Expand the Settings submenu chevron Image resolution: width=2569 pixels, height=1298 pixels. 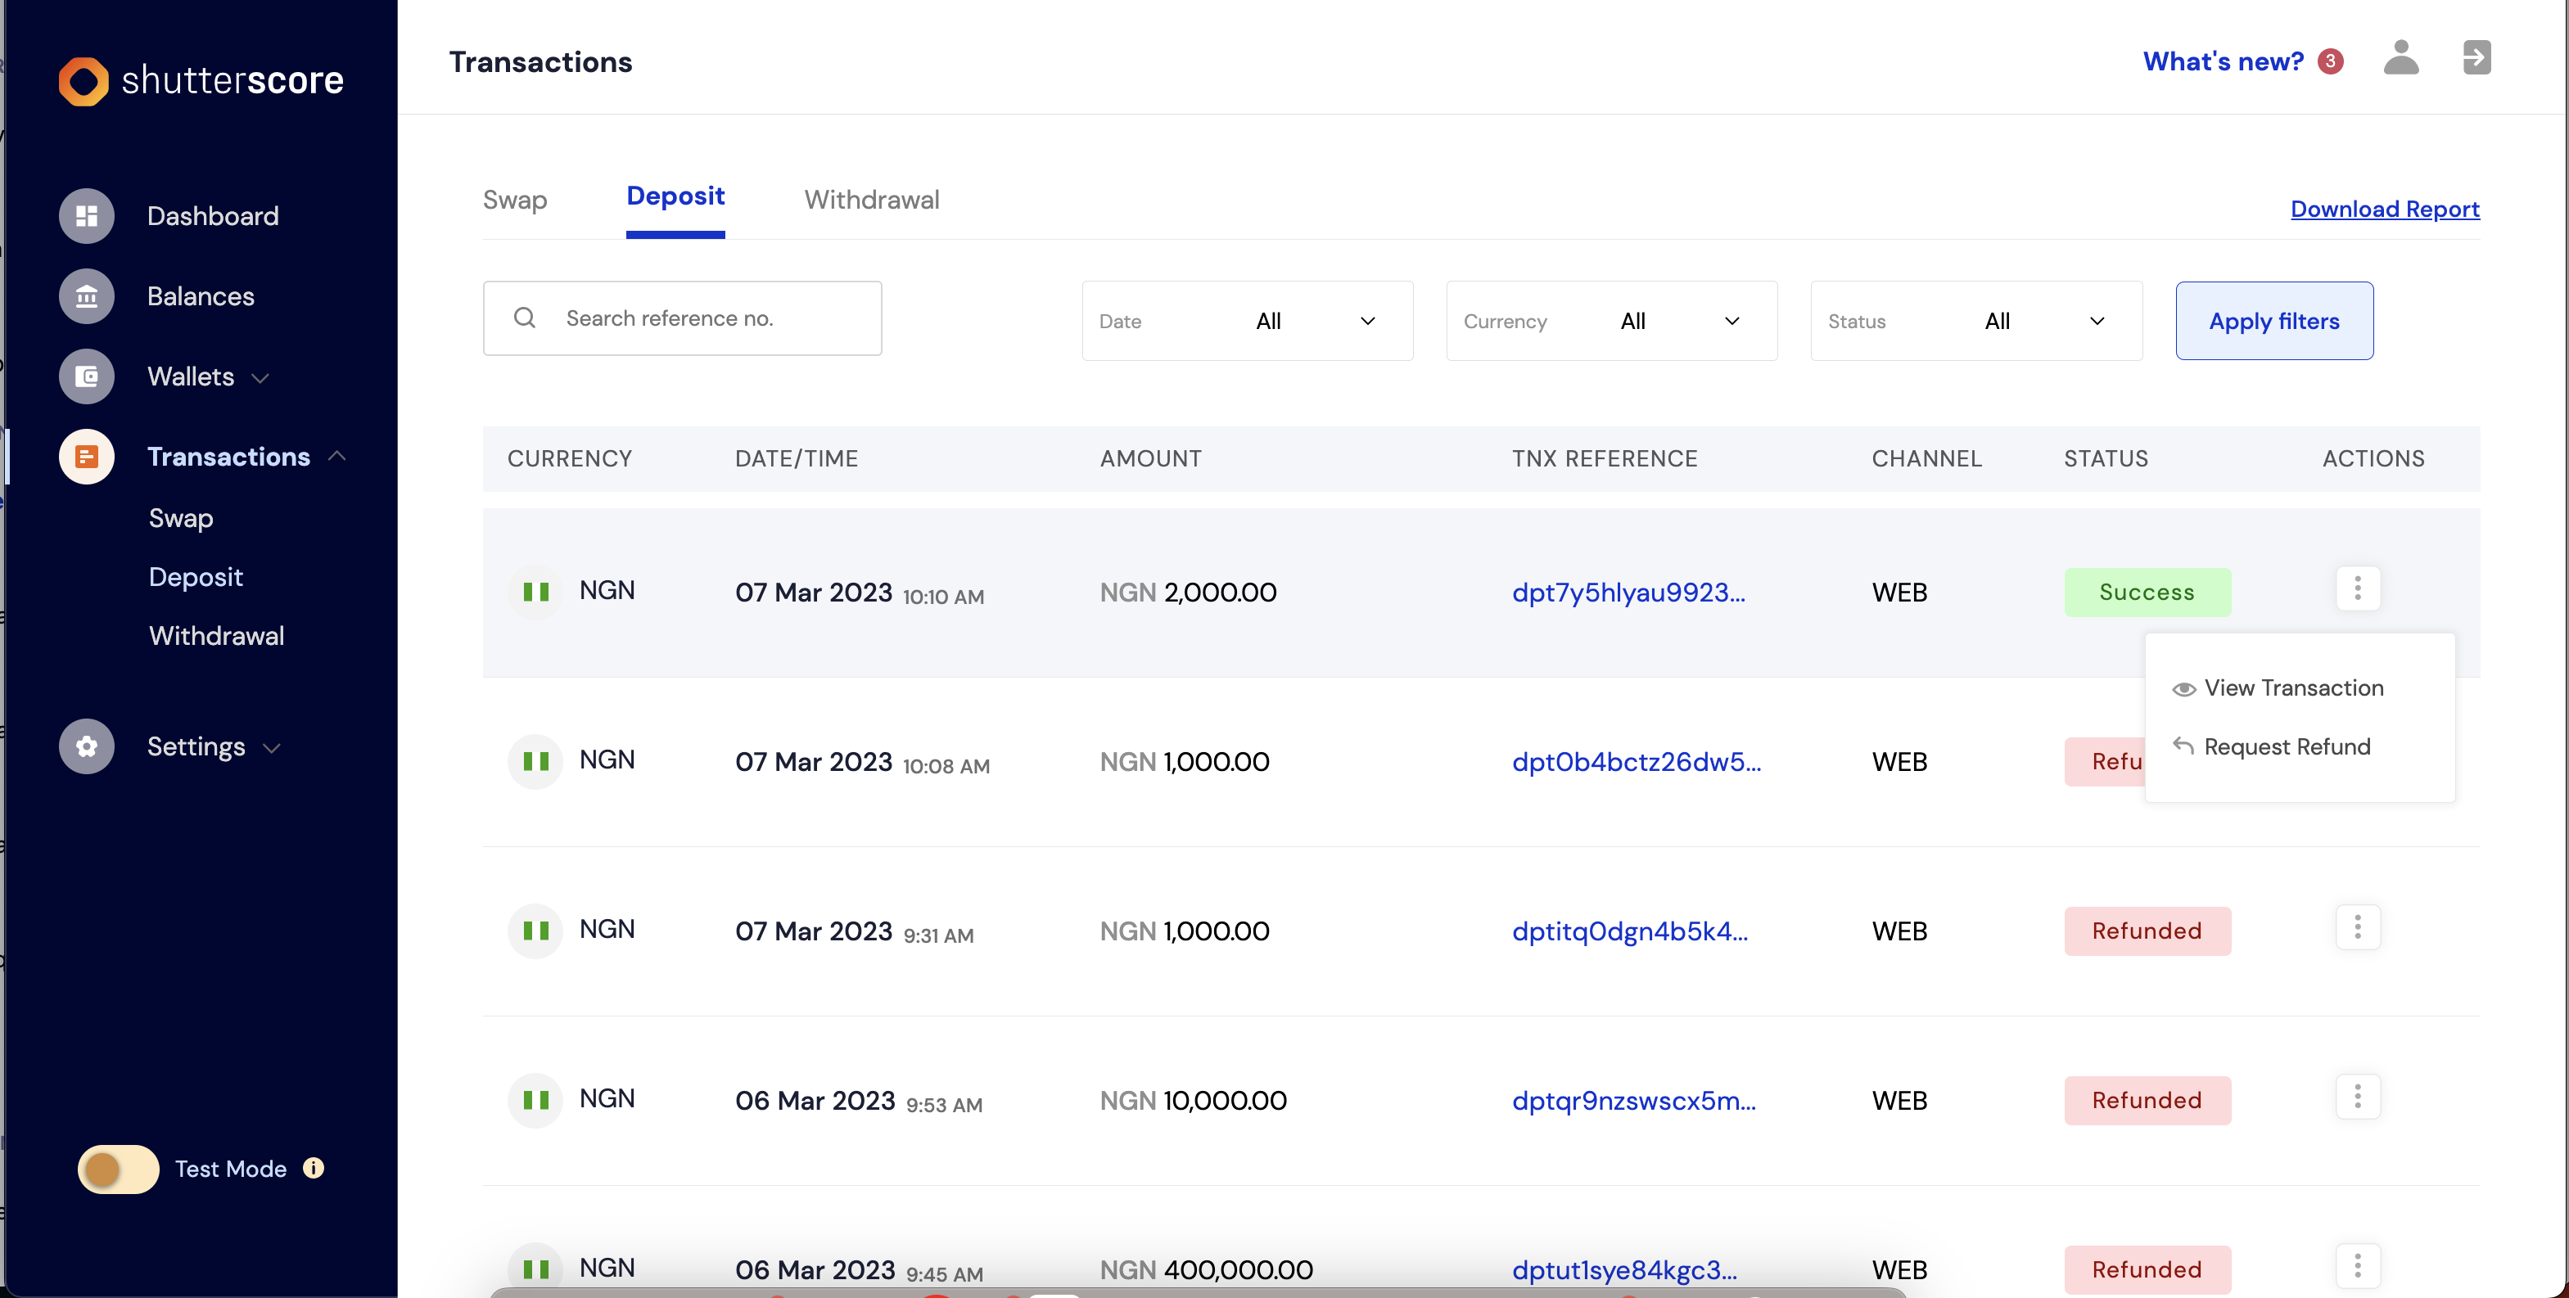coord(271,748)
